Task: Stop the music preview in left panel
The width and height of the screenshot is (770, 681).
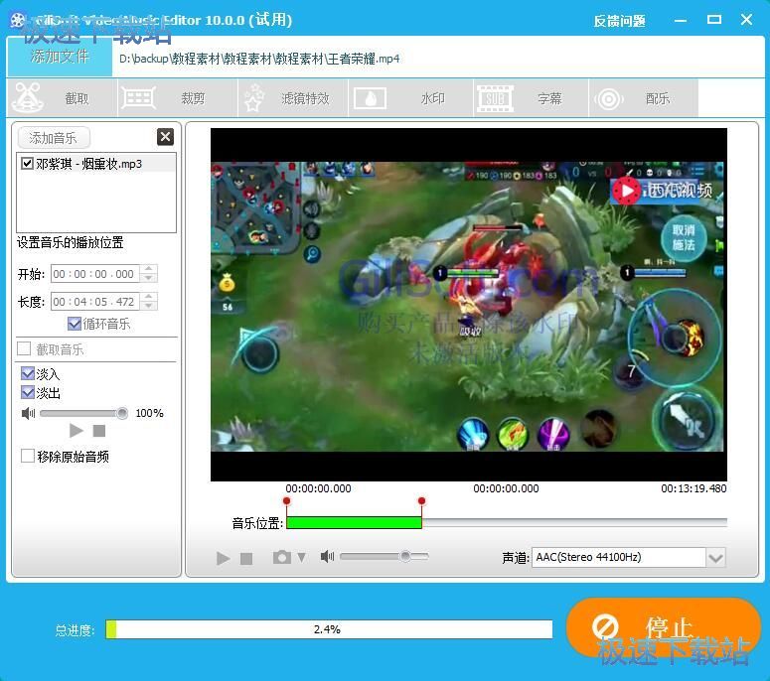Action: pos(99,431)
